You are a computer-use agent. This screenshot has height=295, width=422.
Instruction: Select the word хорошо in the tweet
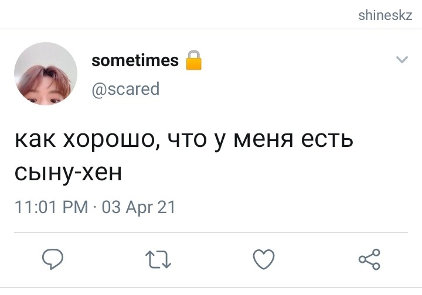click(x=111, y=139)
